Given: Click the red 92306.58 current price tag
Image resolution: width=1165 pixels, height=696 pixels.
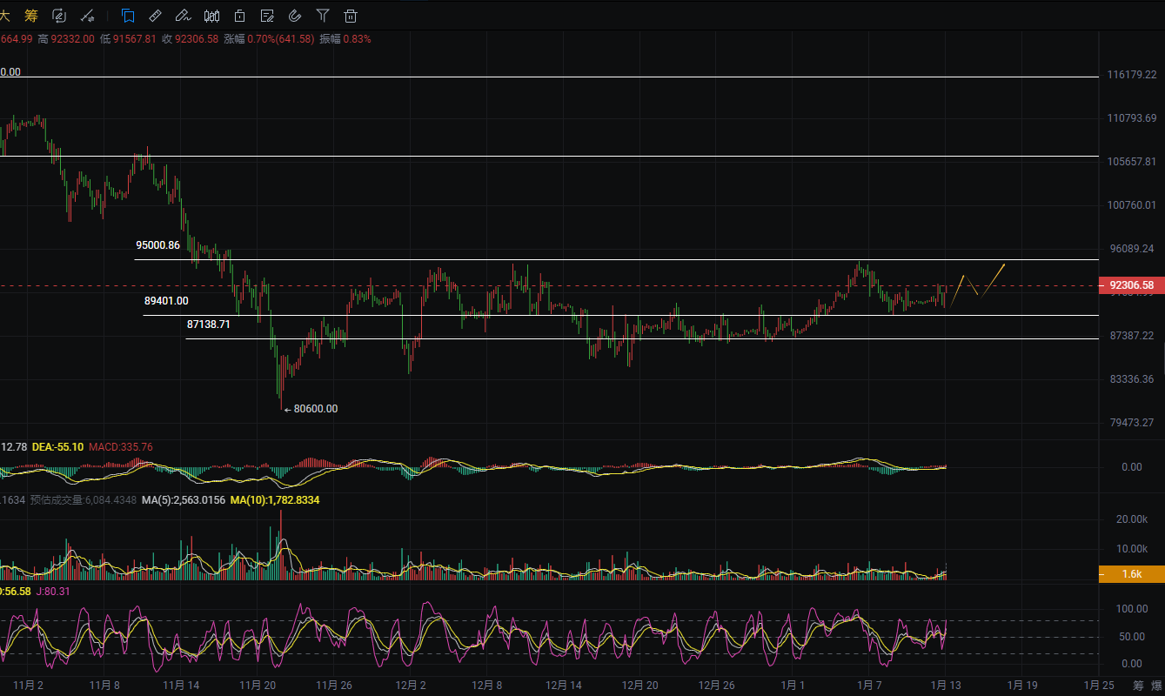Looking at the screenshot, I should point(1131,285).
